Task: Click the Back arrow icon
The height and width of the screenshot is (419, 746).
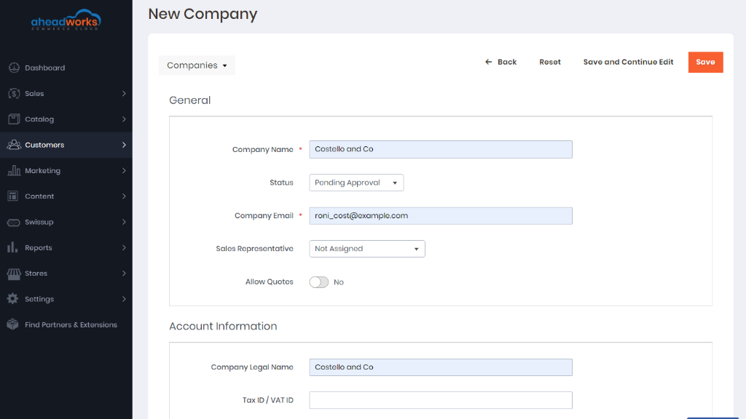Action: [x=488, y=63]
